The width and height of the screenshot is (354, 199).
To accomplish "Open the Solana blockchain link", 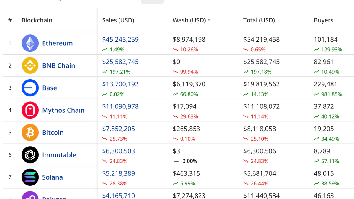I will pyautogui.click(x=53, y=177).
